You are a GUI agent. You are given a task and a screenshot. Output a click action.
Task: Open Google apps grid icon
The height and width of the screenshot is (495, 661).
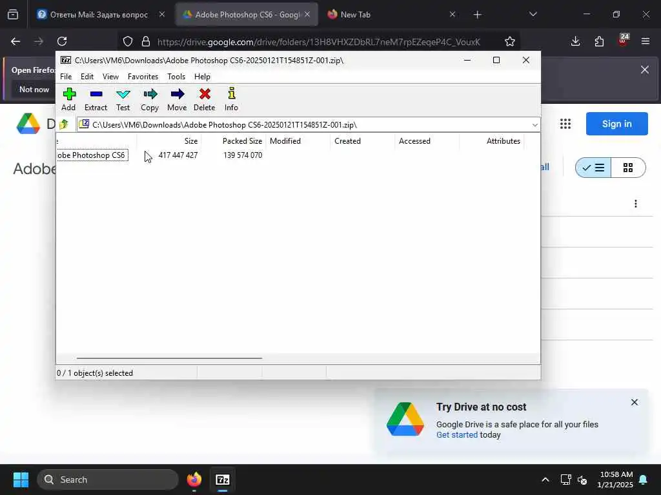[565, 124]
